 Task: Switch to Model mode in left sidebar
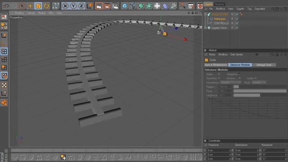point(4,35)
